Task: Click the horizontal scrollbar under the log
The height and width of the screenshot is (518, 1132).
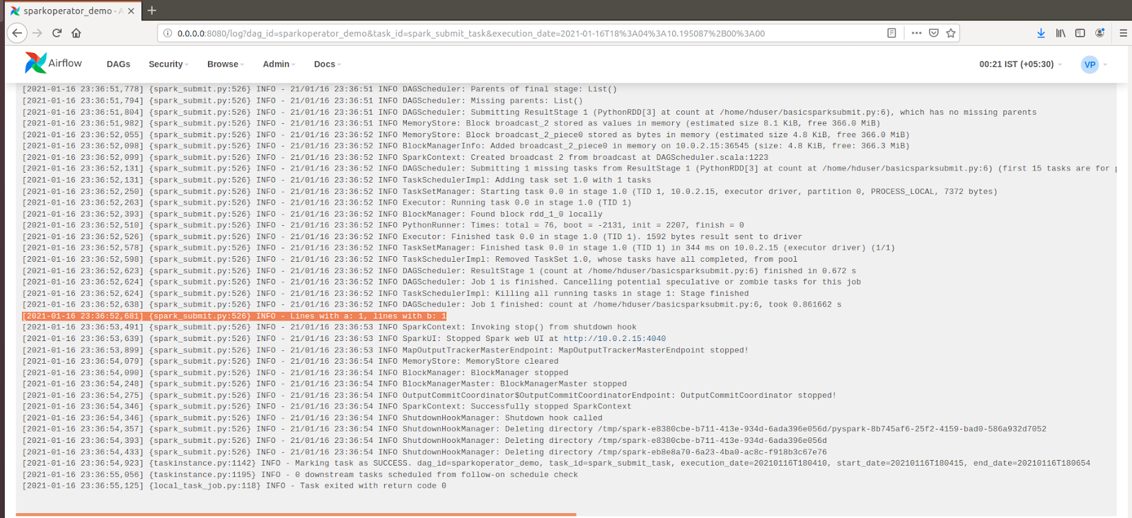Action: click(x=296, y=514)
